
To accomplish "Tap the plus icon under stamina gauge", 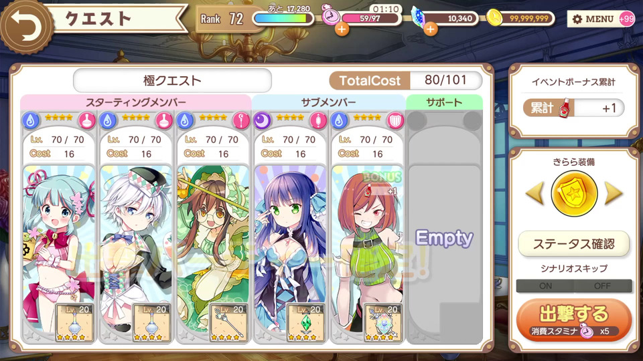I will pyautogui.click(x=342, y=29).
